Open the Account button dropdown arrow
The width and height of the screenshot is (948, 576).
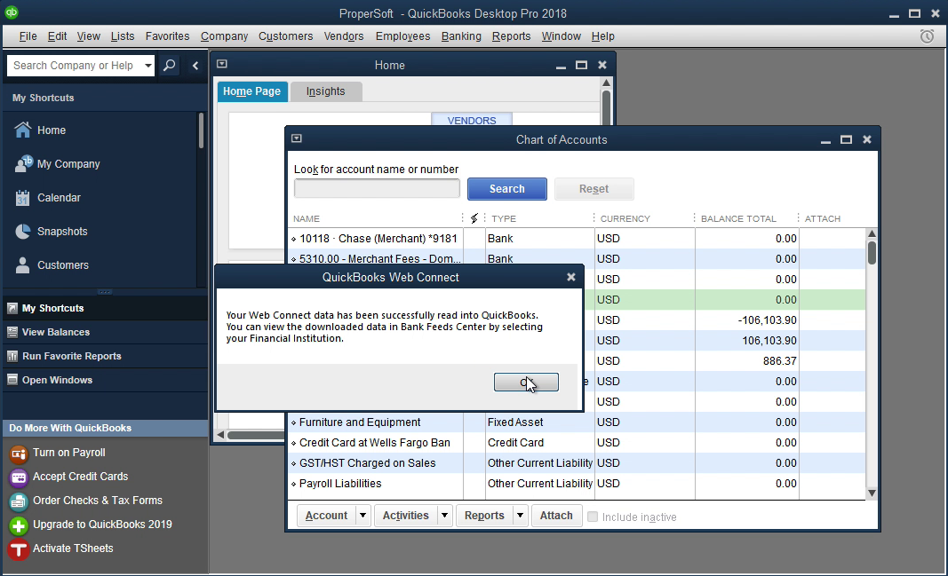click(x=362, y=516)
